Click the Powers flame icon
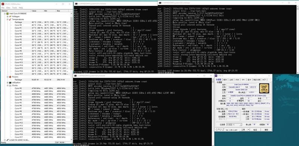The height and width of the screenshot is (146, 299). tap(10, 77)
